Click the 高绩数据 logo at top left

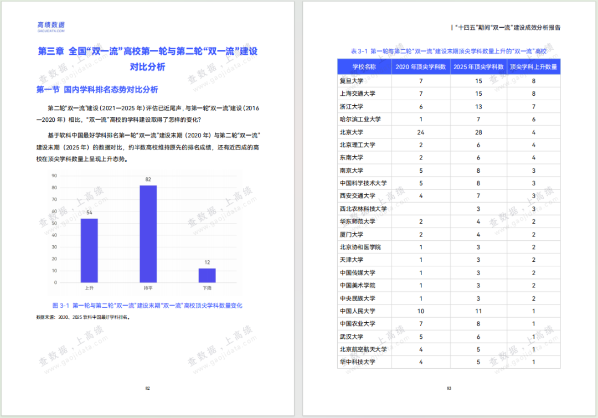pos(50,26)
